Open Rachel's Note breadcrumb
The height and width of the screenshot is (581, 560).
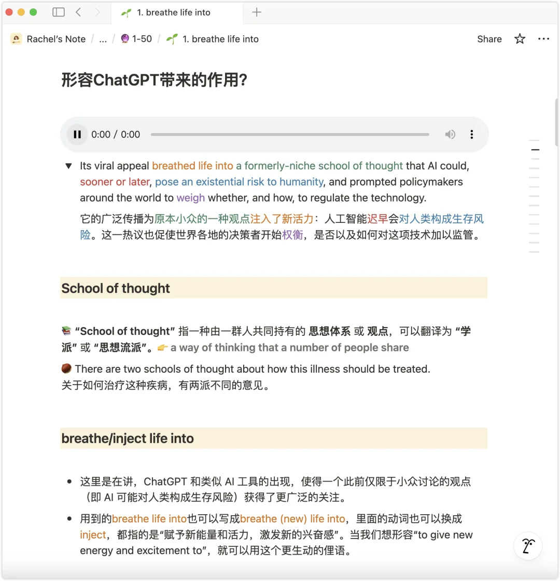pos(56,39)
